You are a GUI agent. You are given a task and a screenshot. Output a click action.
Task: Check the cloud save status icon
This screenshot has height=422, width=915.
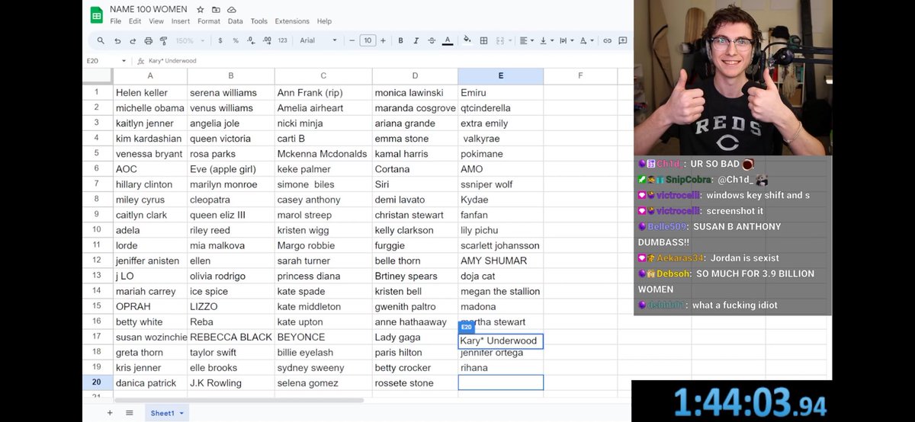(231, 9)
